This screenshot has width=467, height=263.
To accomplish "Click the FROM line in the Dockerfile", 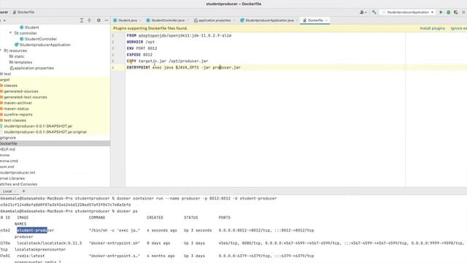I will point(179,36).
